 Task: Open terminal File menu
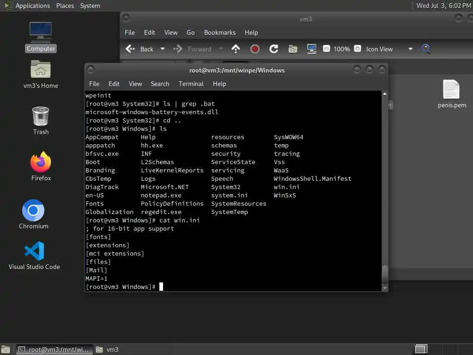click(94, 84)
